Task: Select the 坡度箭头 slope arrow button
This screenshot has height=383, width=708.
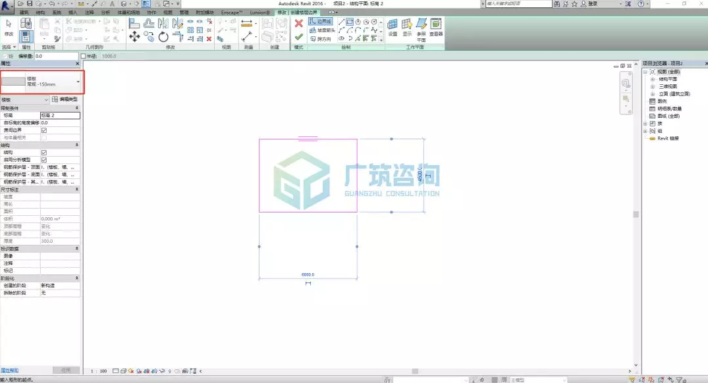Action: pos(323,30)
